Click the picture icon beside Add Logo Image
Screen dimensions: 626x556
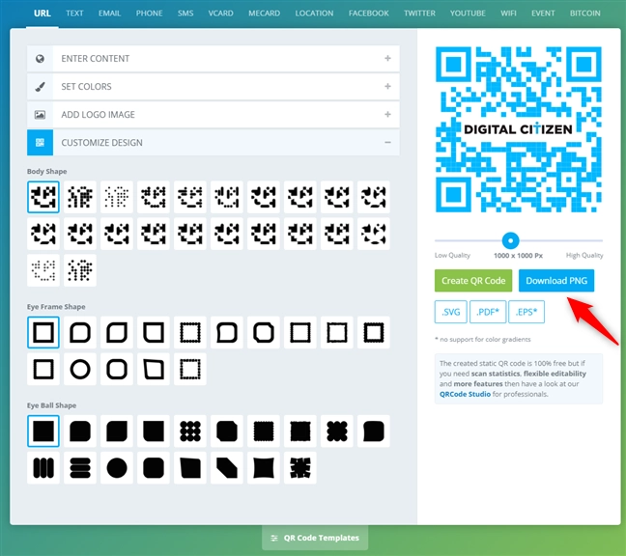(x=40, y=115)
